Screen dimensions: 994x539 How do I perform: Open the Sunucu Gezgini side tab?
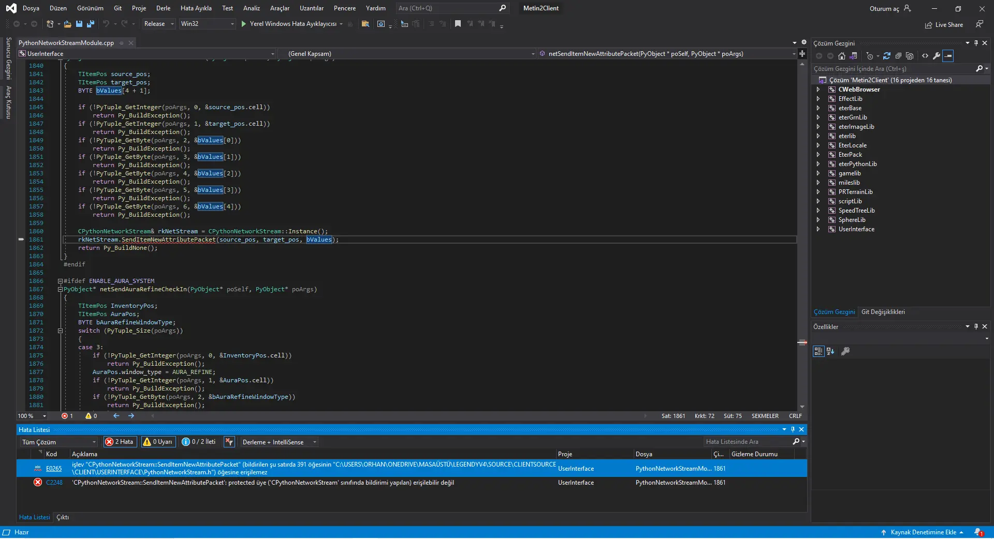coord(8,58)
